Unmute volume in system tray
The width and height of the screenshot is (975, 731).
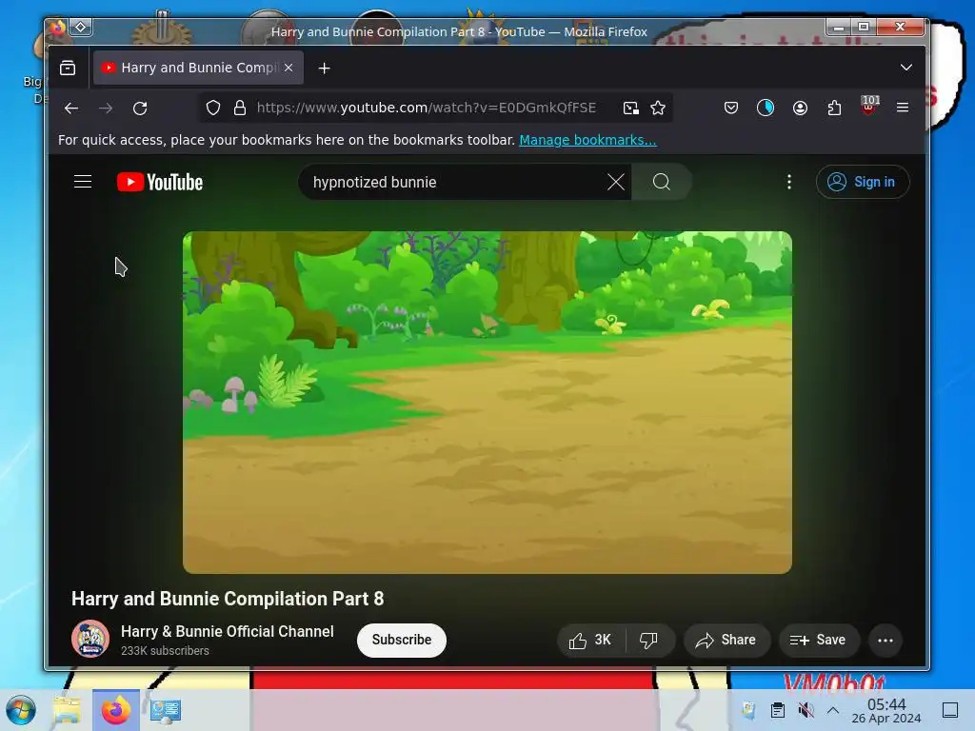[x=806, y=710]
